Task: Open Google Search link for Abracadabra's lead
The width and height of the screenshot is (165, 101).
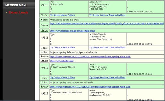Action: [107, 15]
